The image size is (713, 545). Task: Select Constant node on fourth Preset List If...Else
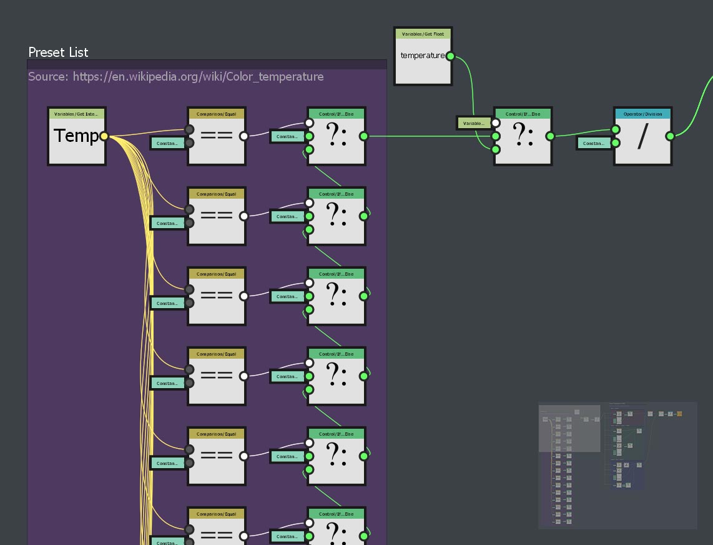287,376
